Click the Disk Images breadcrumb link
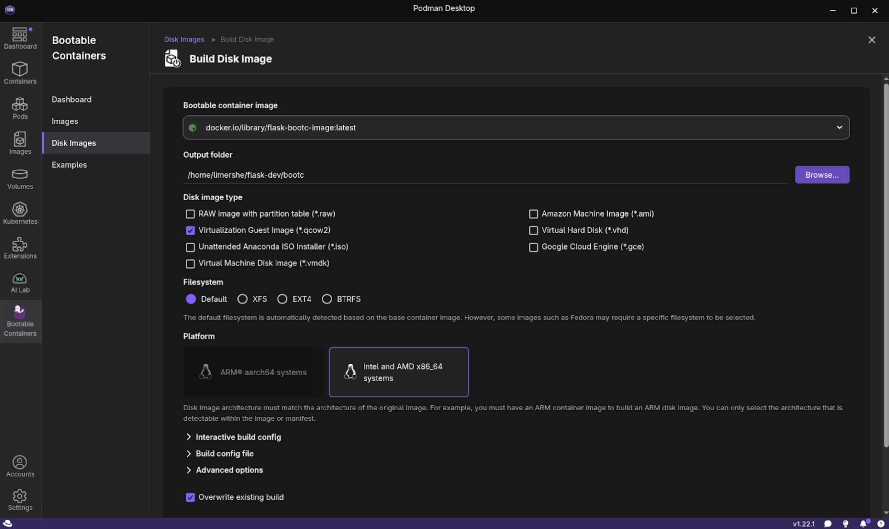Image resolution: width=889 pixels, height=529 pixels. (x=184, y=39)
